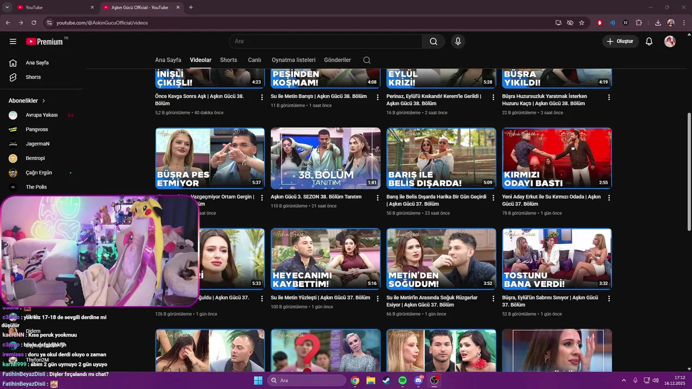Open Discord from the taskbar

click(x=418, y=380)
